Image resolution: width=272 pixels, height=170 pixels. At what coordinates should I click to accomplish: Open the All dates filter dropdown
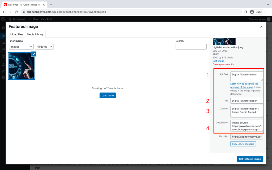[x=44, y=47]
